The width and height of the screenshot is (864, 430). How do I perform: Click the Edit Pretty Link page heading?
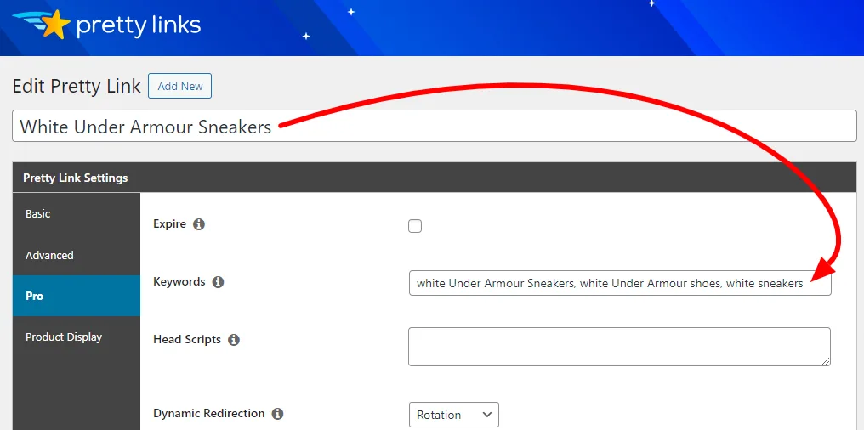coord(77,86)
